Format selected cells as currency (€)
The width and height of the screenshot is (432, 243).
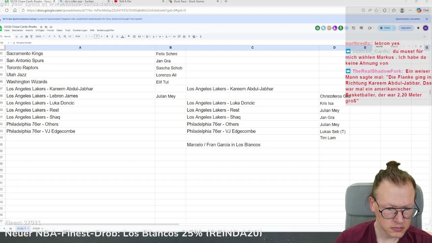49,36
